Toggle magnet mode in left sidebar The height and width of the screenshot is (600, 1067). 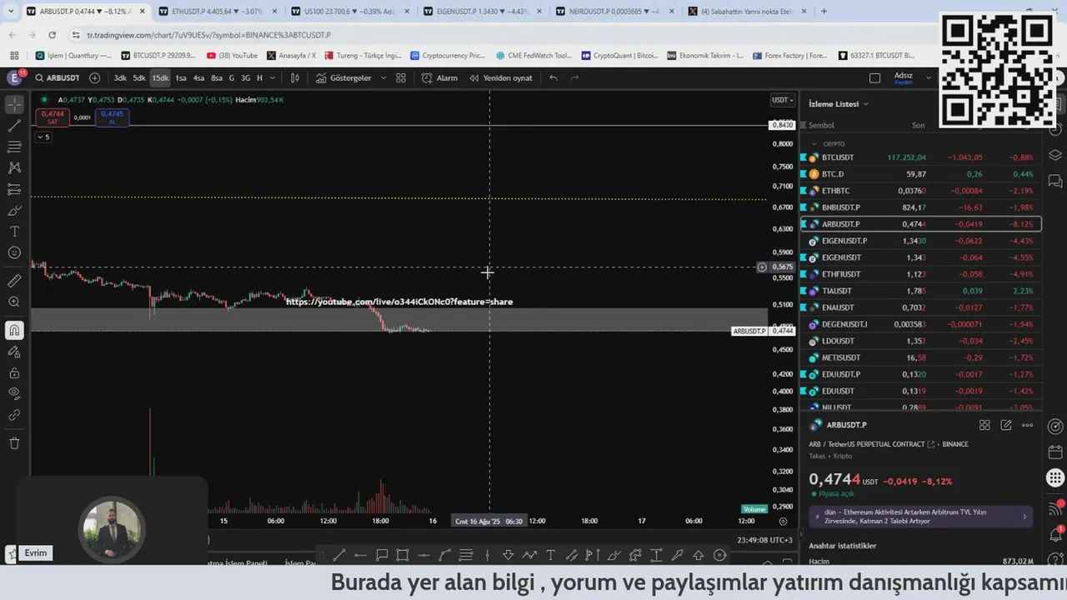(14, 331)
